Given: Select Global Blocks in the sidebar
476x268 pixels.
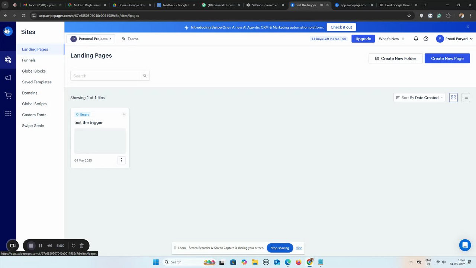Looking at the screenshot, I should pyautogui.click(x=34, y=71).
